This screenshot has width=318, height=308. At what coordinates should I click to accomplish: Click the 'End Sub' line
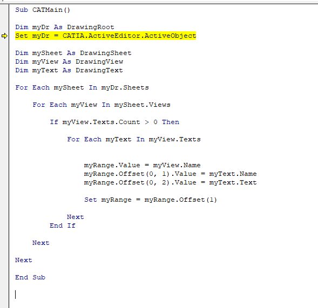pyautogui.click(x=30, y=277)
